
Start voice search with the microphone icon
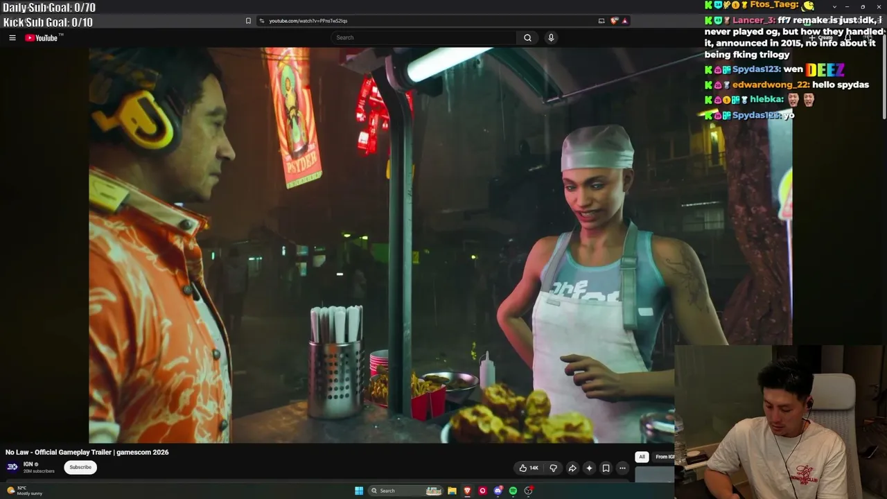[x=551, y=37]
